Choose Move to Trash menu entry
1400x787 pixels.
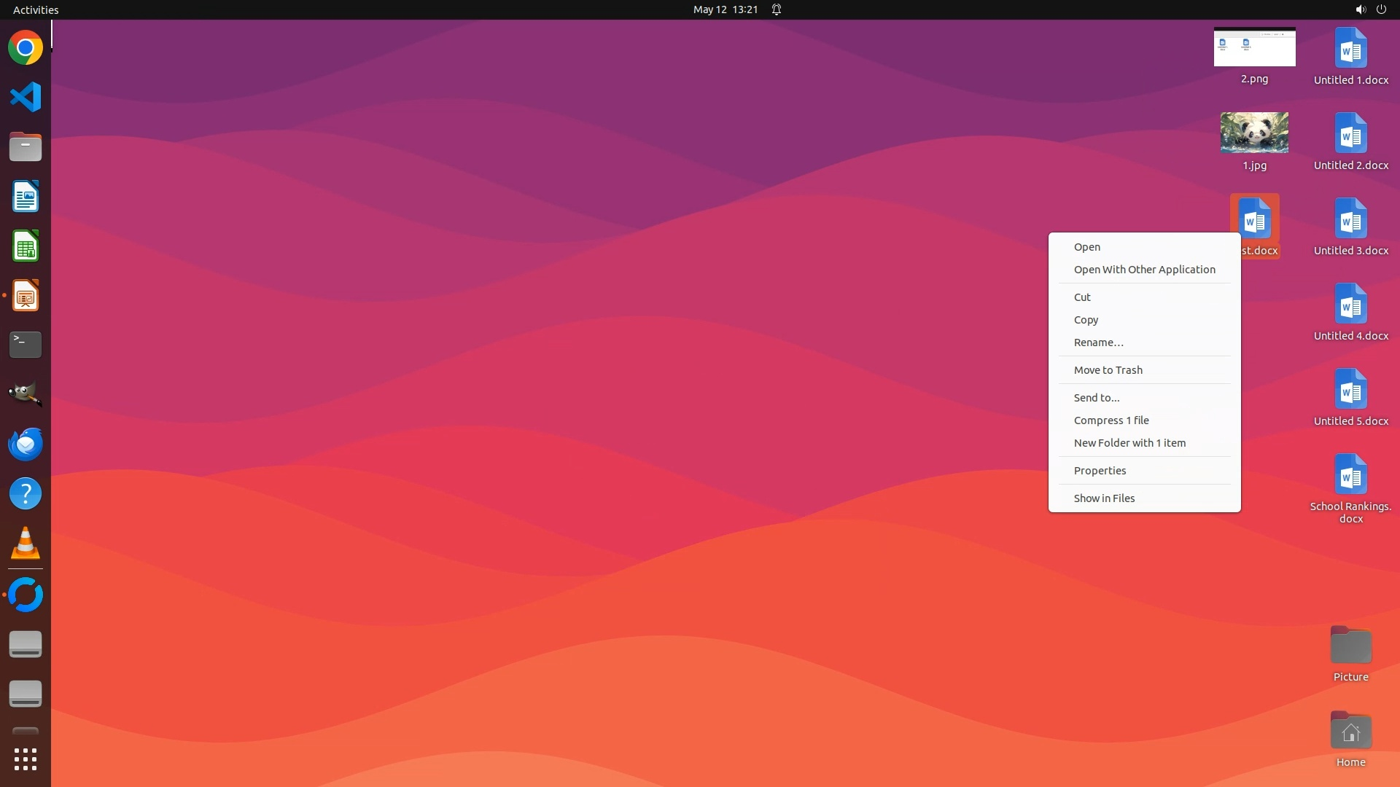tap(1108, 370)
